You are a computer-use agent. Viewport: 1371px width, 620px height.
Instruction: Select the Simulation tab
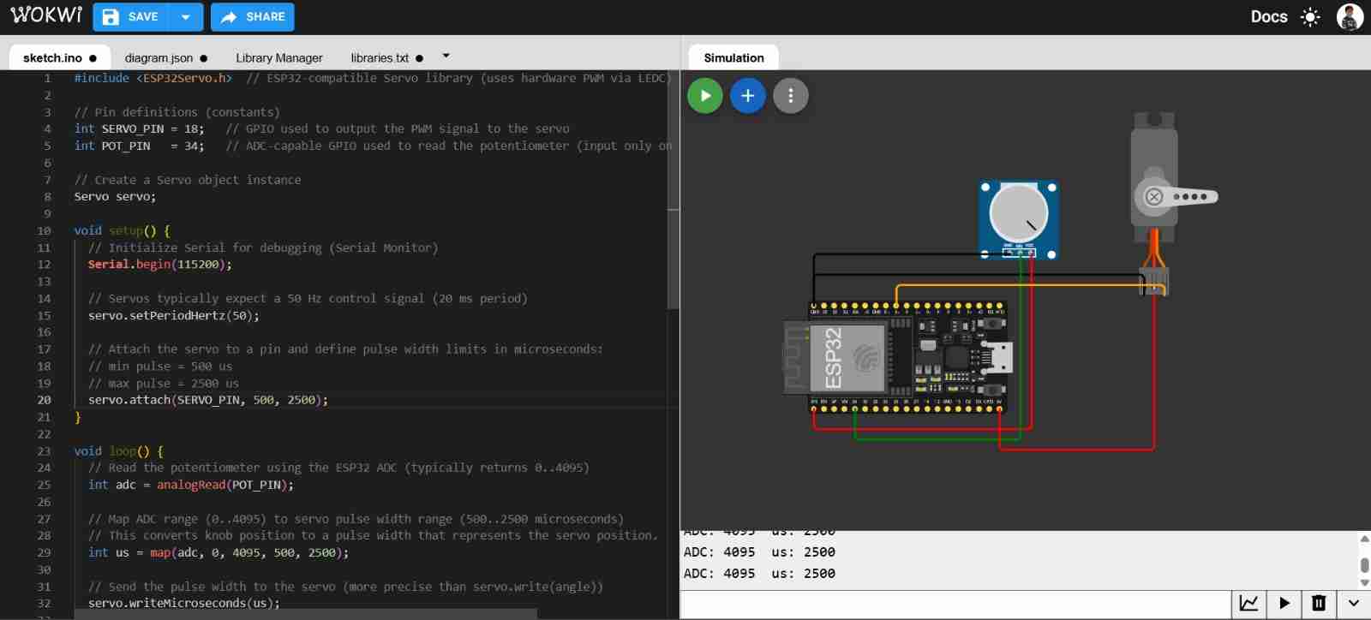[x=733, y=57]
